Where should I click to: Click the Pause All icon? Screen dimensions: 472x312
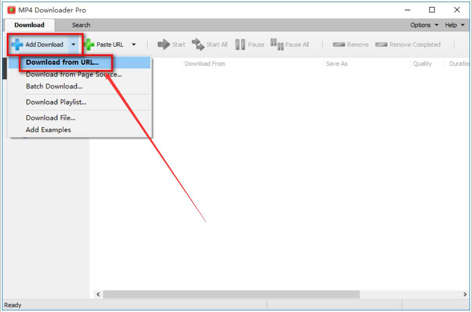(x=277, y=44)
